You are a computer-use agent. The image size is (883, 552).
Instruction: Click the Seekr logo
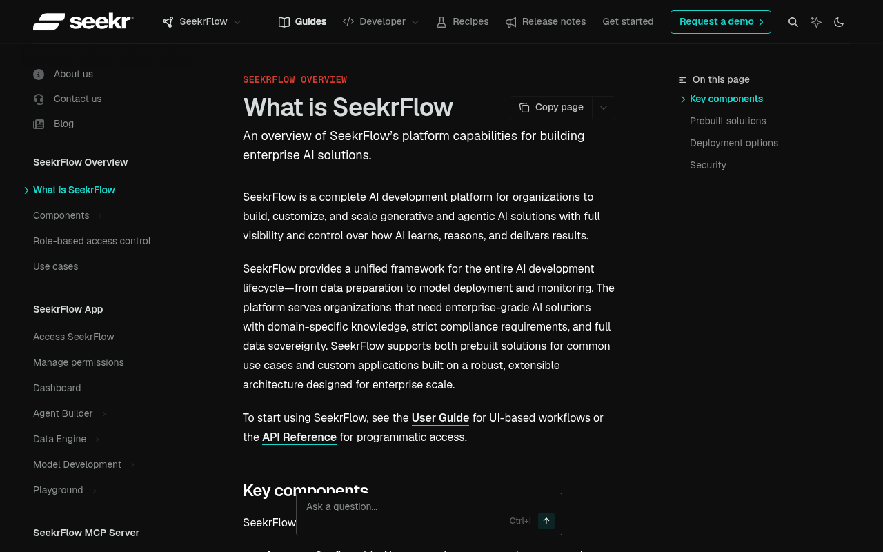pos(83,21)
